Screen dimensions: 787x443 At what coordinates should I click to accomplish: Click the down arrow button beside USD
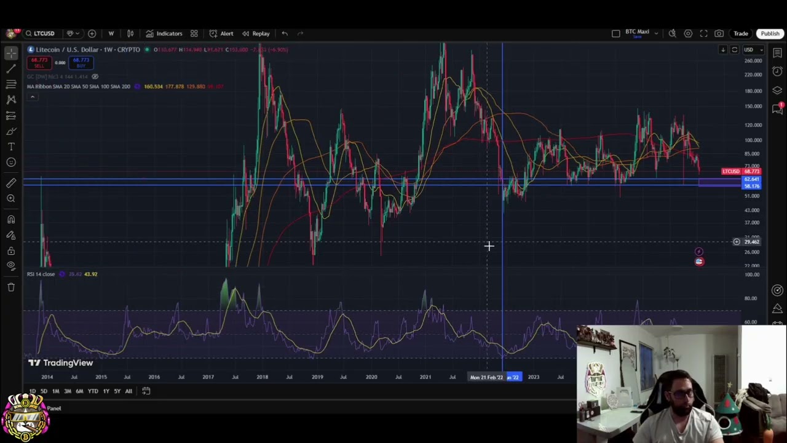pos(723,50)
